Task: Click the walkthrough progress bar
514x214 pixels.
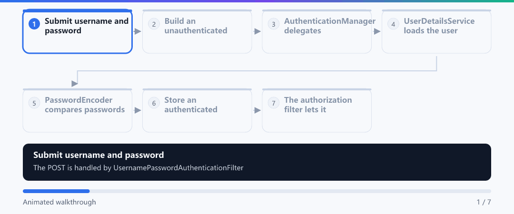Action: coord(257,191)
